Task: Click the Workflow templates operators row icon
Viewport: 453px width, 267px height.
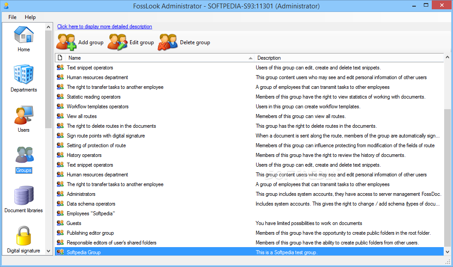Action: (60, 106)
